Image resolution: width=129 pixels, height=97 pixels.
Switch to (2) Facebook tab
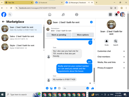tap(49, 3)
